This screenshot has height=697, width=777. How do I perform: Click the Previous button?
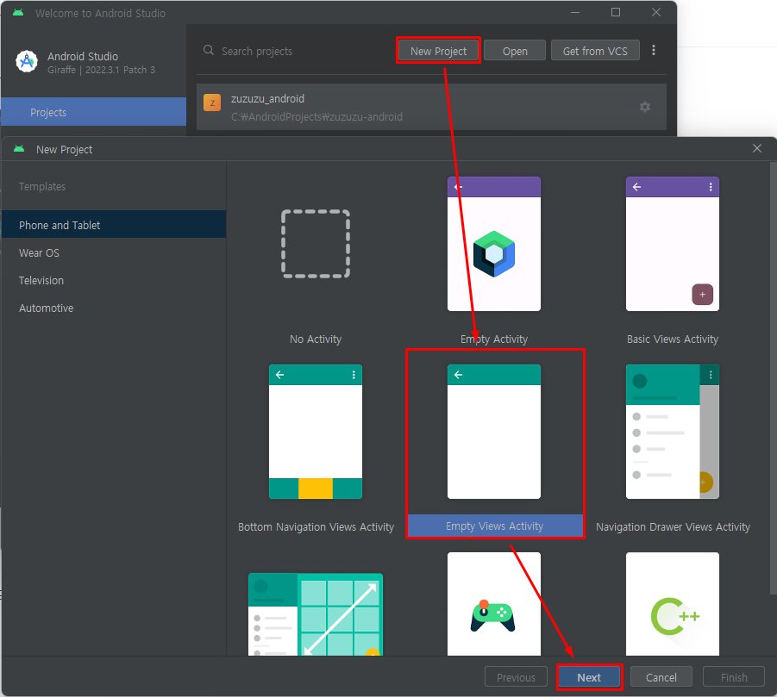516,677
